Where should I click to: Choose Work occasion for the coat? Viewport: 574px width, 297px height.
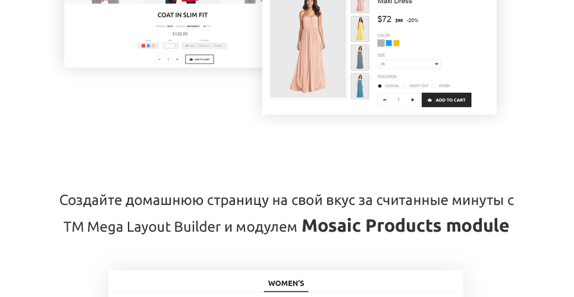tap(215, 46)
